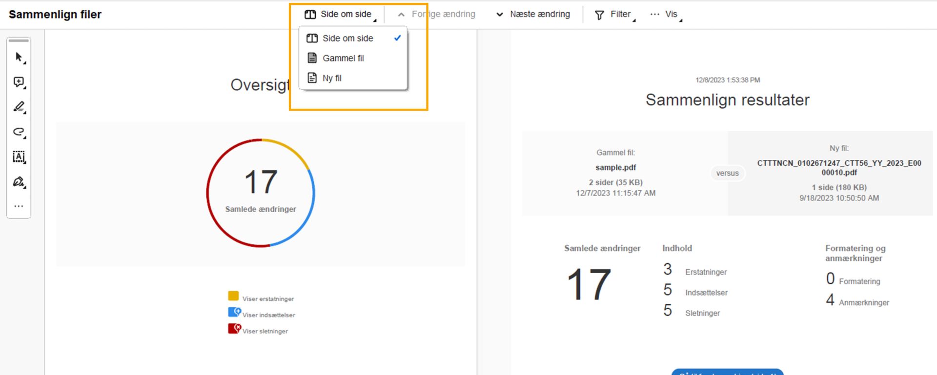Viewport: 937px width, 375px height.
Task: Click the Viser indsættelser legend label
Action: pos(269,315)
